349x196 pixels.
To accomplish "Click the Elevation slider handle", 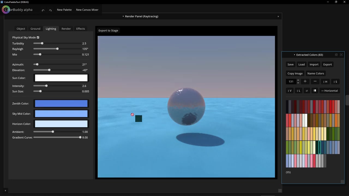I will (x=49, y=70).
